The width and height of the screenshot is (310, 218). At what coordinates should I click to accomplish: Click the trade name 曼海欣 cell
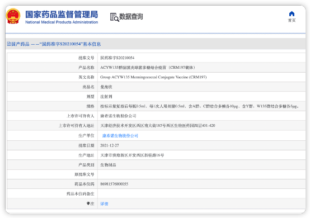[201, 87]
